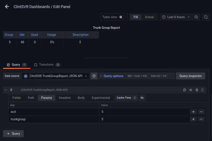
Task: Toggle the Table view switch
Action: coord(122,17)
